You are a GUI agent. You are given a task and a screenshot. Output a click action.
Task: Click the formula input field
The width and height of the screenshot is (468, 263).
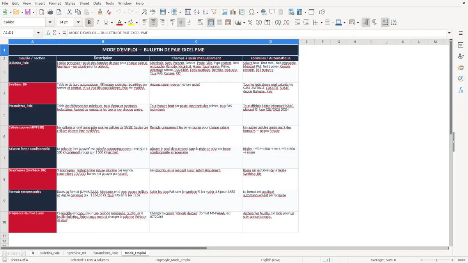257,33
